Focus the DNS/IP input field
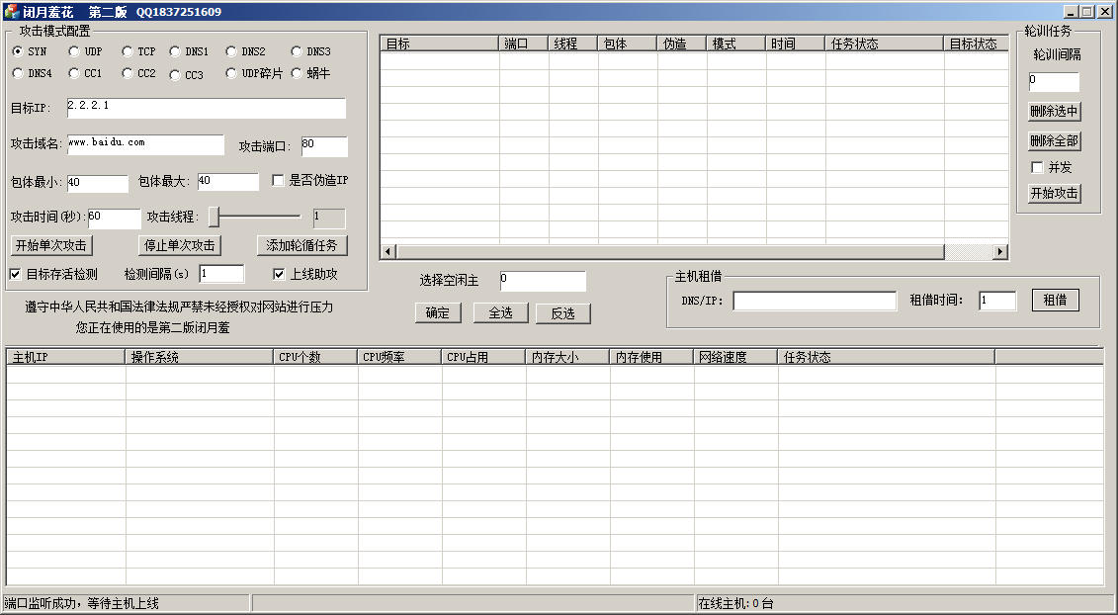This screenshot has height=615, width=1118. [814, 301]
